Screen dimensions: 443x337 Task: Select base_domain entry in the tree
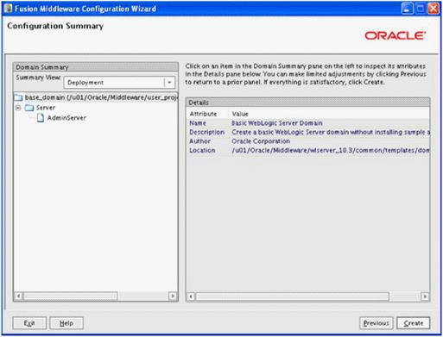point(101,97)
